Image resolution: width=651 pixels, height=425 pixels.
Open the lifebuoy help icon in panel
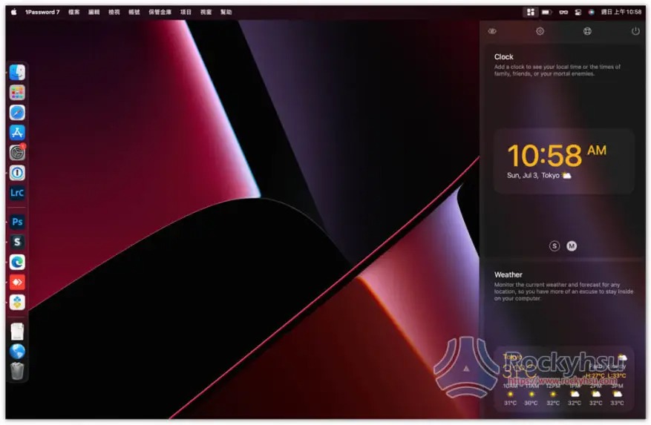click(x=587, y=31)
